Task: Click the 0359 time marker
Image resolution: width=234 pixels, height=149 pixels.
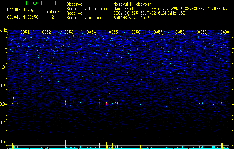Action: 202,32
